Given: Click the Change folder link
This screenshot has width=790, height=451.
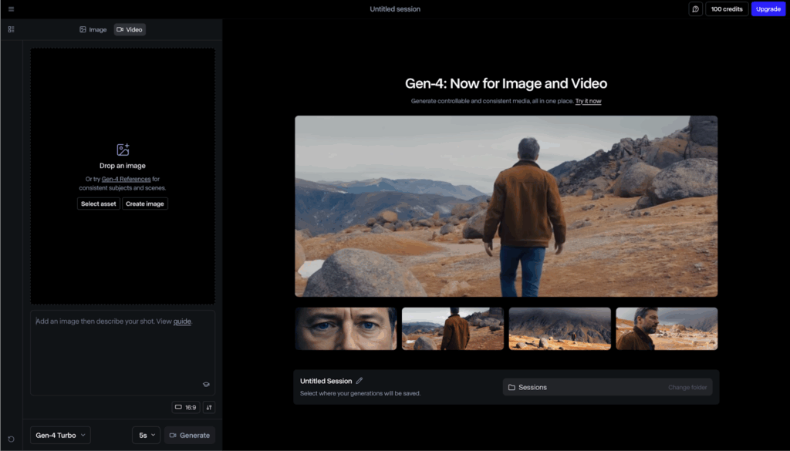Looking at the screenshot, I should (x=687, y=388).
